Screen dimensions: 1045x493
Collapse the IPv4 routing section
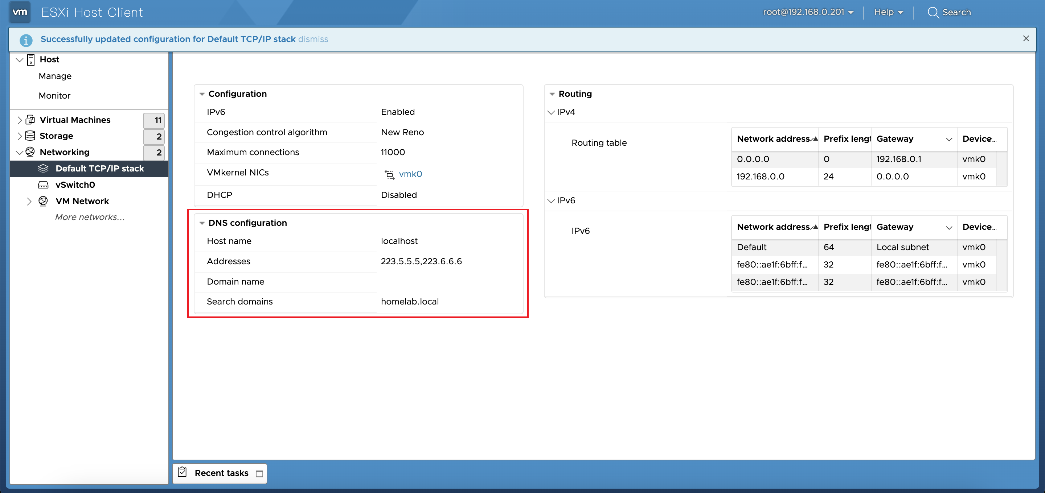551,112
